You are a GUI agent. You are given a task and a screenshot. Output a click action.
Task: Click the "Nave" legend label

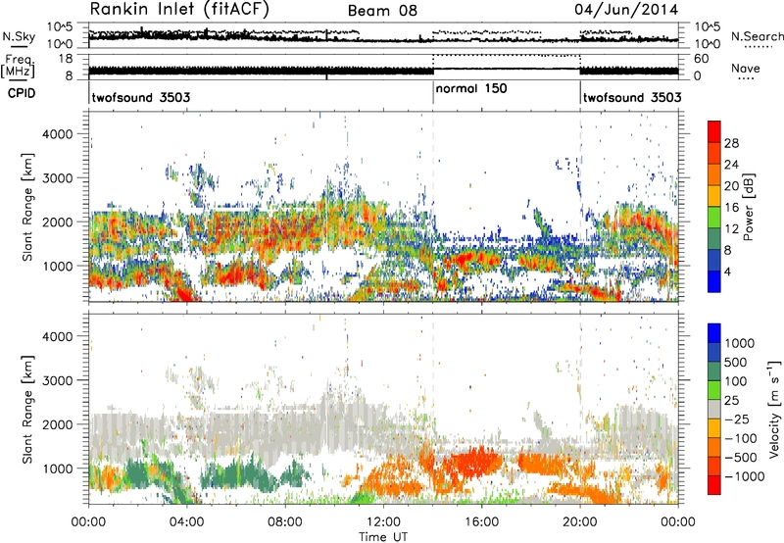(x=746, y=68)
